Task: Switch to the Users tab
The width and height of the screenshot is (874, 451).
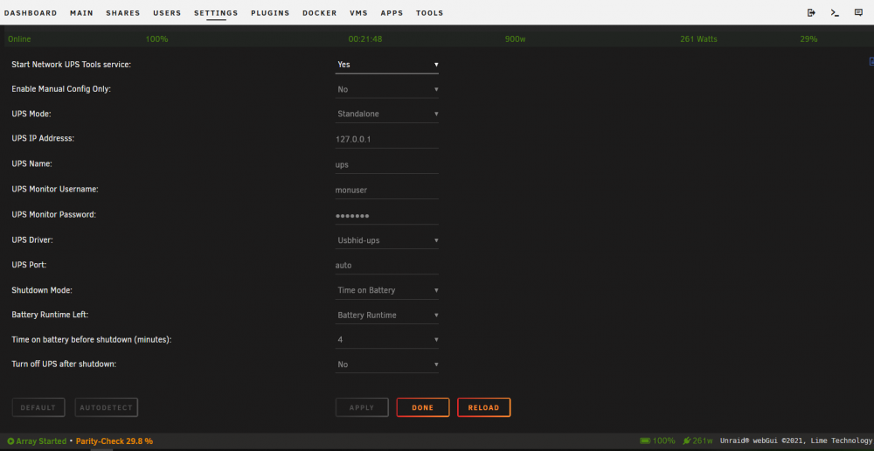Action: click(167, 13)
